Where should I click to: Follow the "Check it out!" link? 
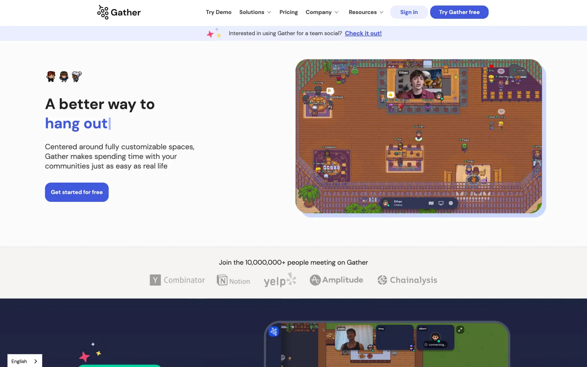pyautogui.click(x=363, y=33)
